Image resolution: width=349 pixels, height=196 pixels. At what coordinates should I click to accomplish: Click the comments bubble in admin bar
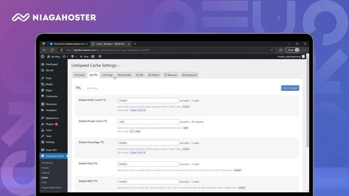73,57
